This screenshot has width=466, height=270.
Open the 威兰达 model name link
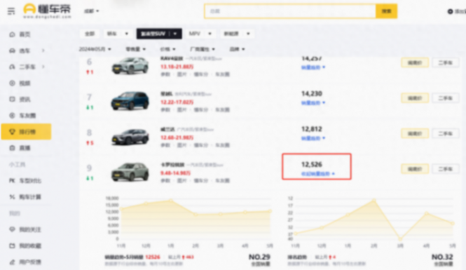pyautogui.click(x=167, y=129)
